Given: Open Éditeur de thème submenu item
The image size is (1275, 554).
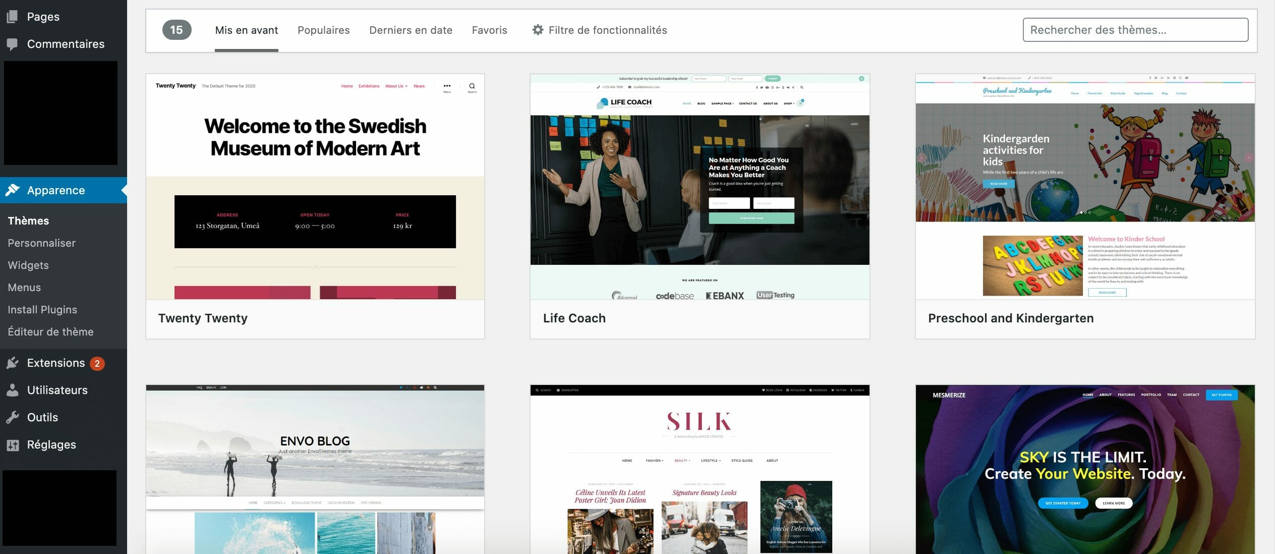Looking at the screenshot, I should coord(50,332).
